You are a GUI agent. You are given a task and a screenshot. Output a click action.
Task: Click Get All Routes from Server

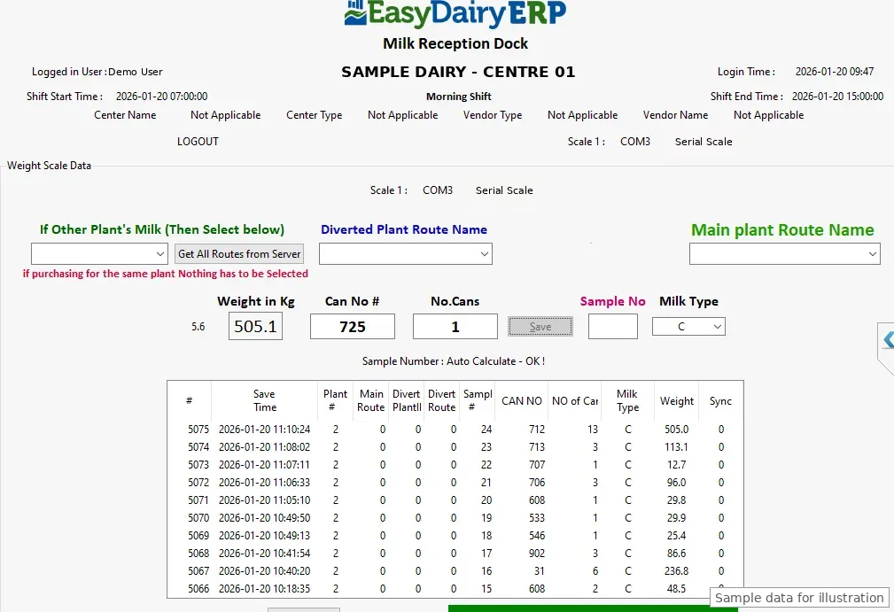click(x=239, y=253)
